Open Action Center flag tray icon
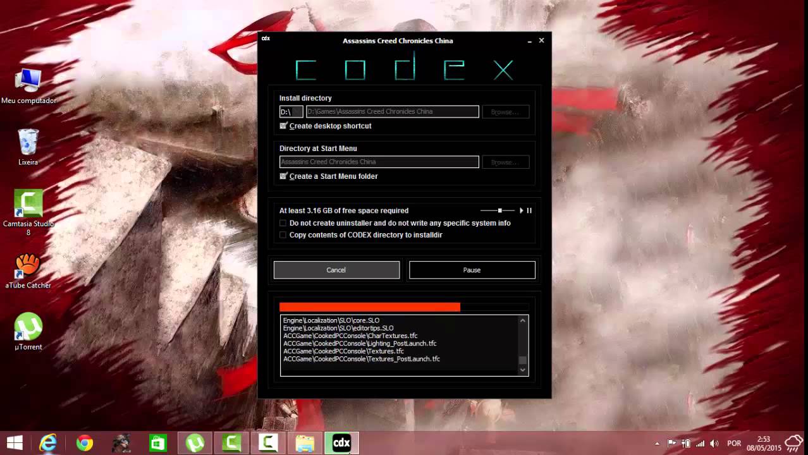Image resolution: width=808 pixels, height=455 pixels. pyautogui.click(x=672, y=444)
